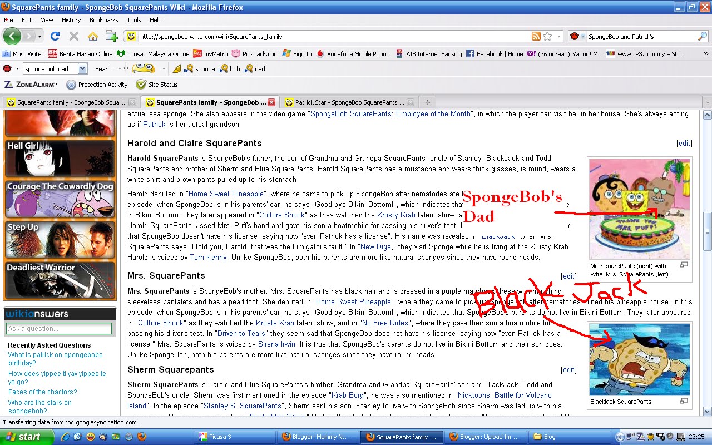This screenshot has width=712, height=445.
Task: Reload the page with the blue refresh icon
Action: coord(55,36)
